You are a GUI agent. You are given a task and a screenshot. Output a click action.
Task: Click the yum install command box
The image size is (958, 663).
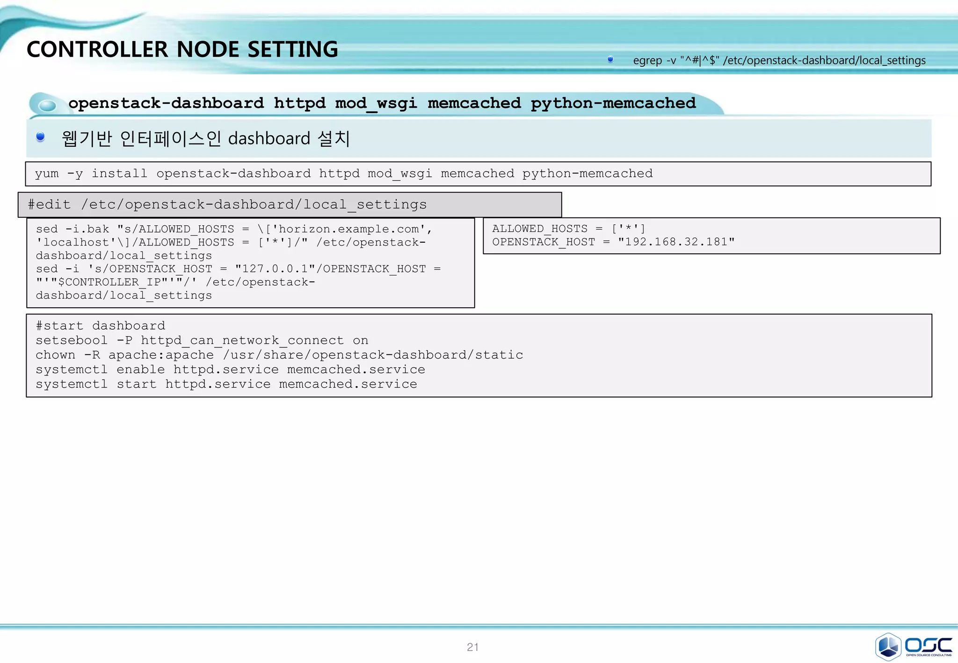click(343, 173)
